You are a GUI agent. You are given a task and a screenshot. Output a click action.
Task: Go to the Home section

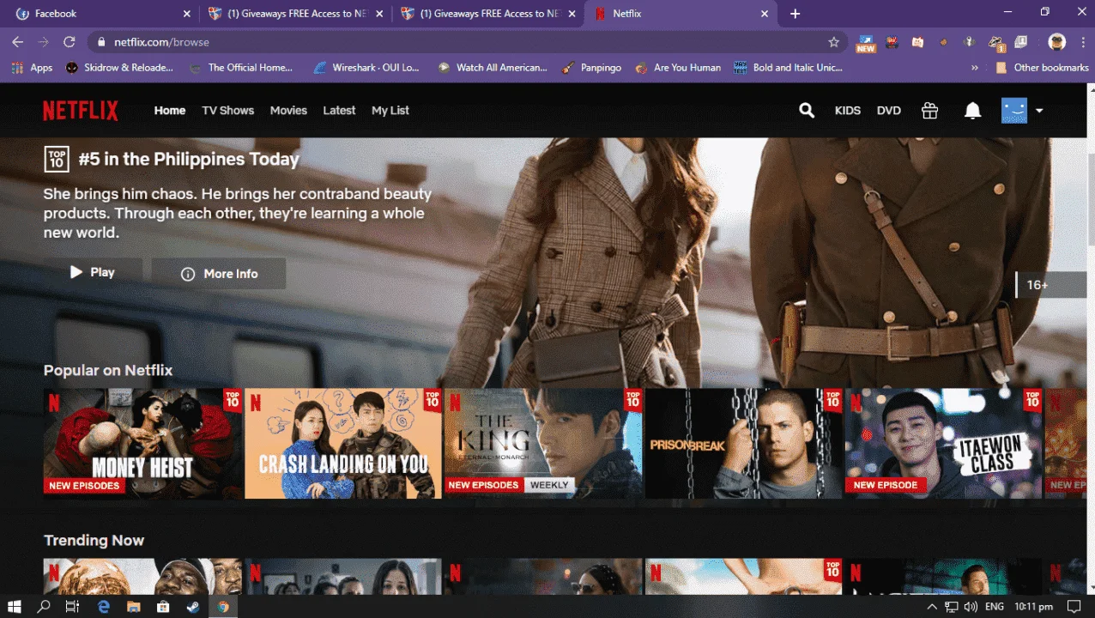click(x=170, y=110)
